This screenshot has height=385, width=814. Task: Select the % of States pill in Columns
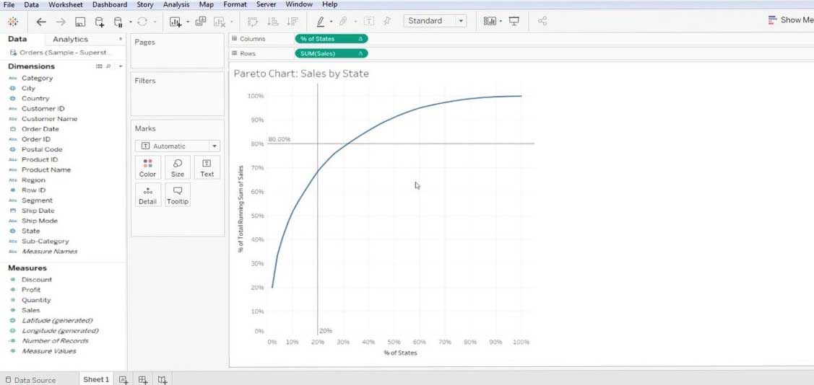point(332,39)
